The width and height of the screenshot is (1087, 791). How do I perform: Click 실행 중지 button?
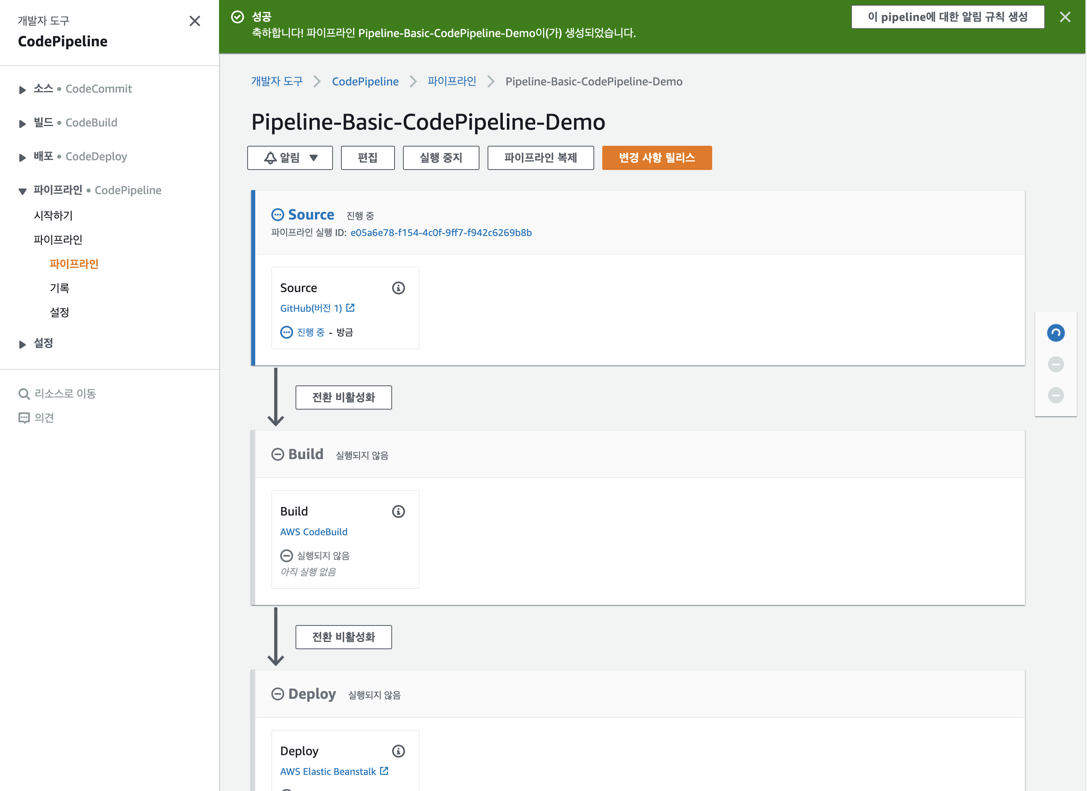(x=441, y=158)
